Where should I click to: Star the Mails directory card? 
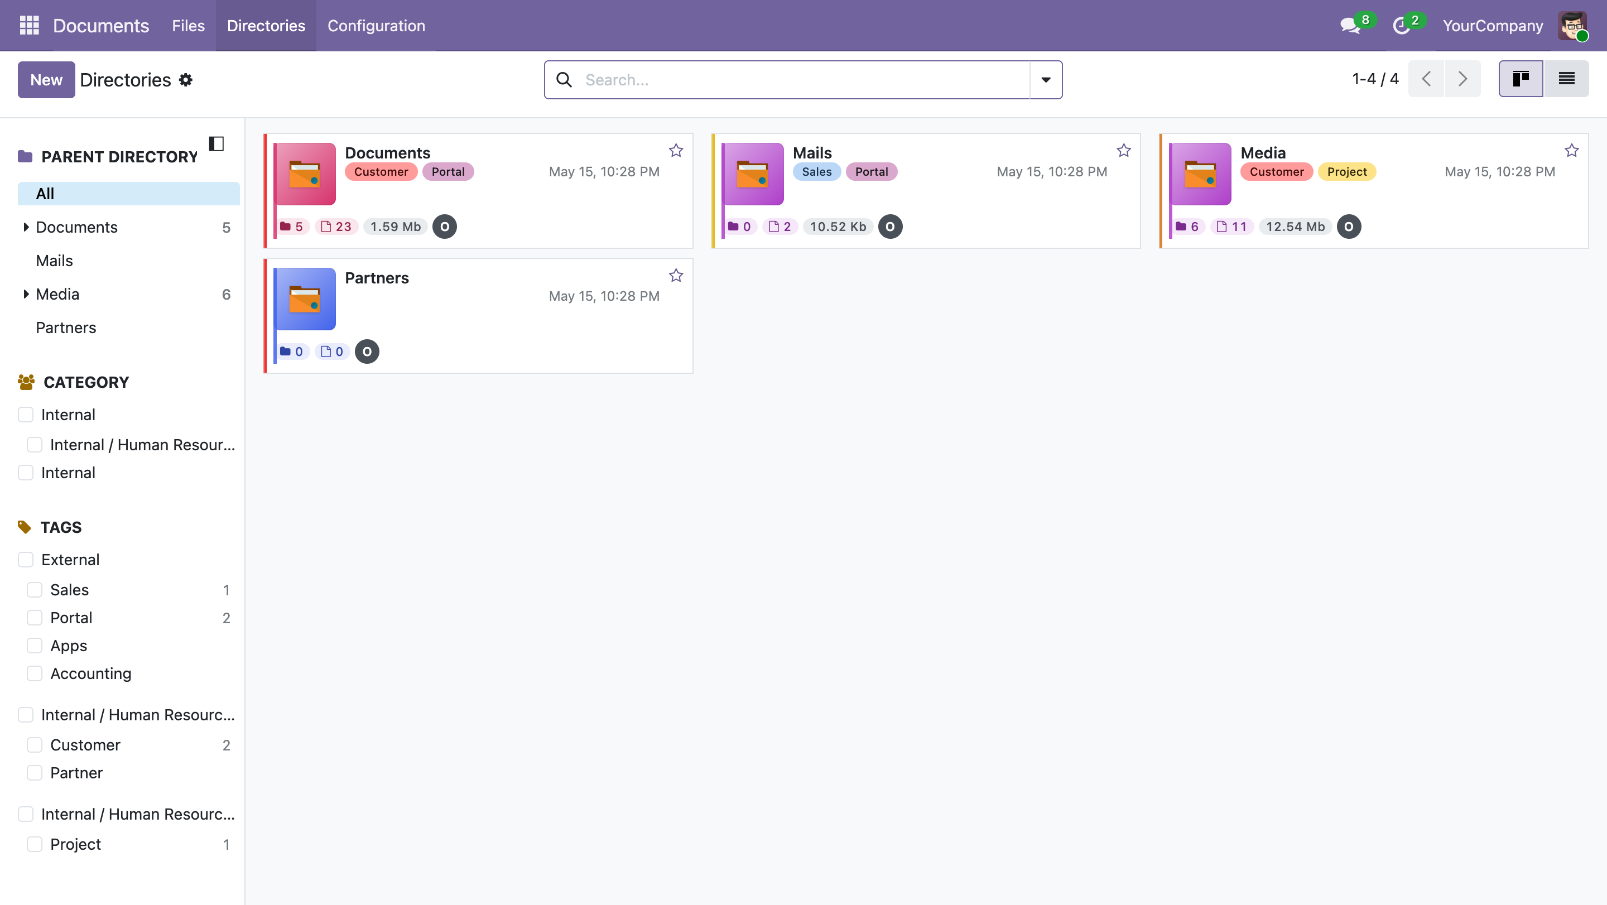click(1124, 150)
